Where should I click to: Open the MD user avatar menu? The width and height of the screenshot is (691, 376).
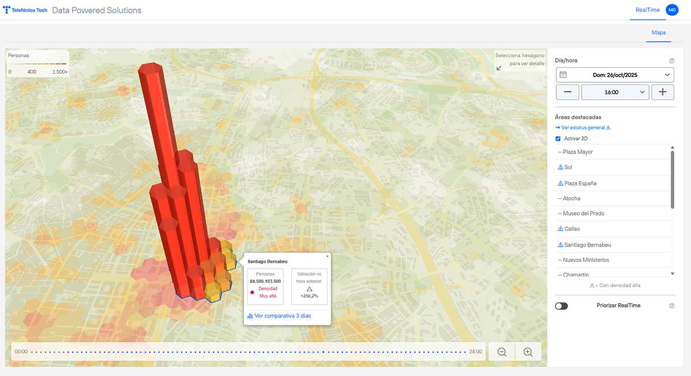672,10
